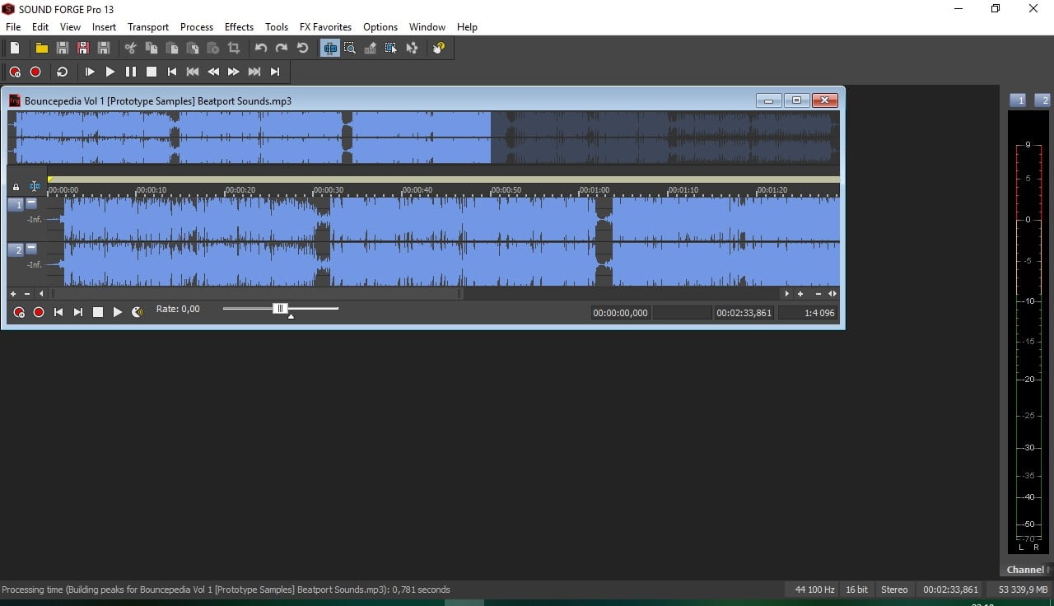Screen dimensions: 1054x606
Task: Open the Tools menu
Action: click(x=277, y=27)
